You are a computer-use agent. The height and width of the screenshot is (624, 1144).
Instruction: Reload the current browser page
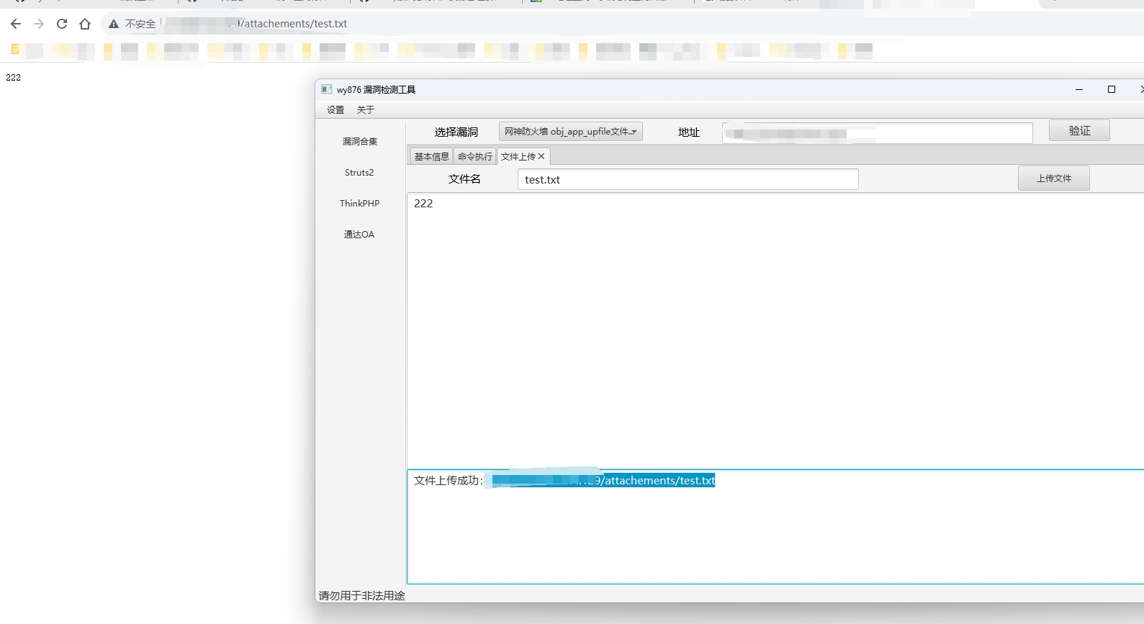62,24
